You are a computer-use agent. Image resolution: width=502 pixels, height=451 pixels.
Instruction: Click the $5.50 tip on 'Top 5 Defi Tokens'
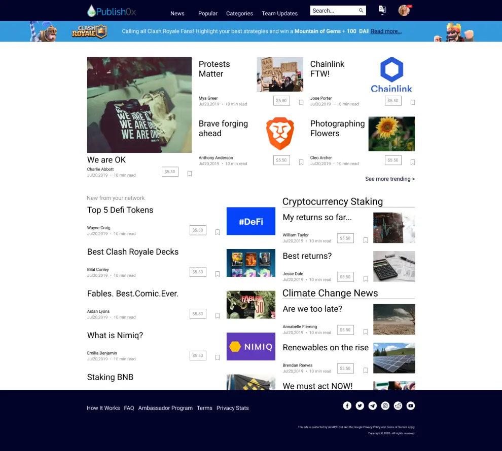pyautogui.click(x=198, y=230)
